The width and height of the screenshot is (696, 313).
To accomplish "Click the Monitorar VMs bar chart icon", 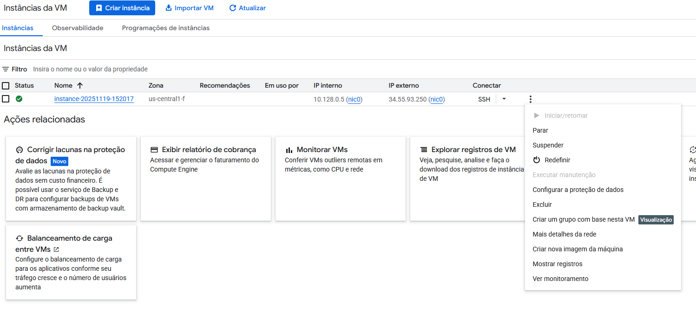I will pos(289,150).
